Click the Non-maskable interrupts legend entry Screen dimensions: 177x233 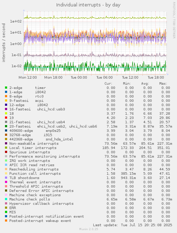[34, 144]
